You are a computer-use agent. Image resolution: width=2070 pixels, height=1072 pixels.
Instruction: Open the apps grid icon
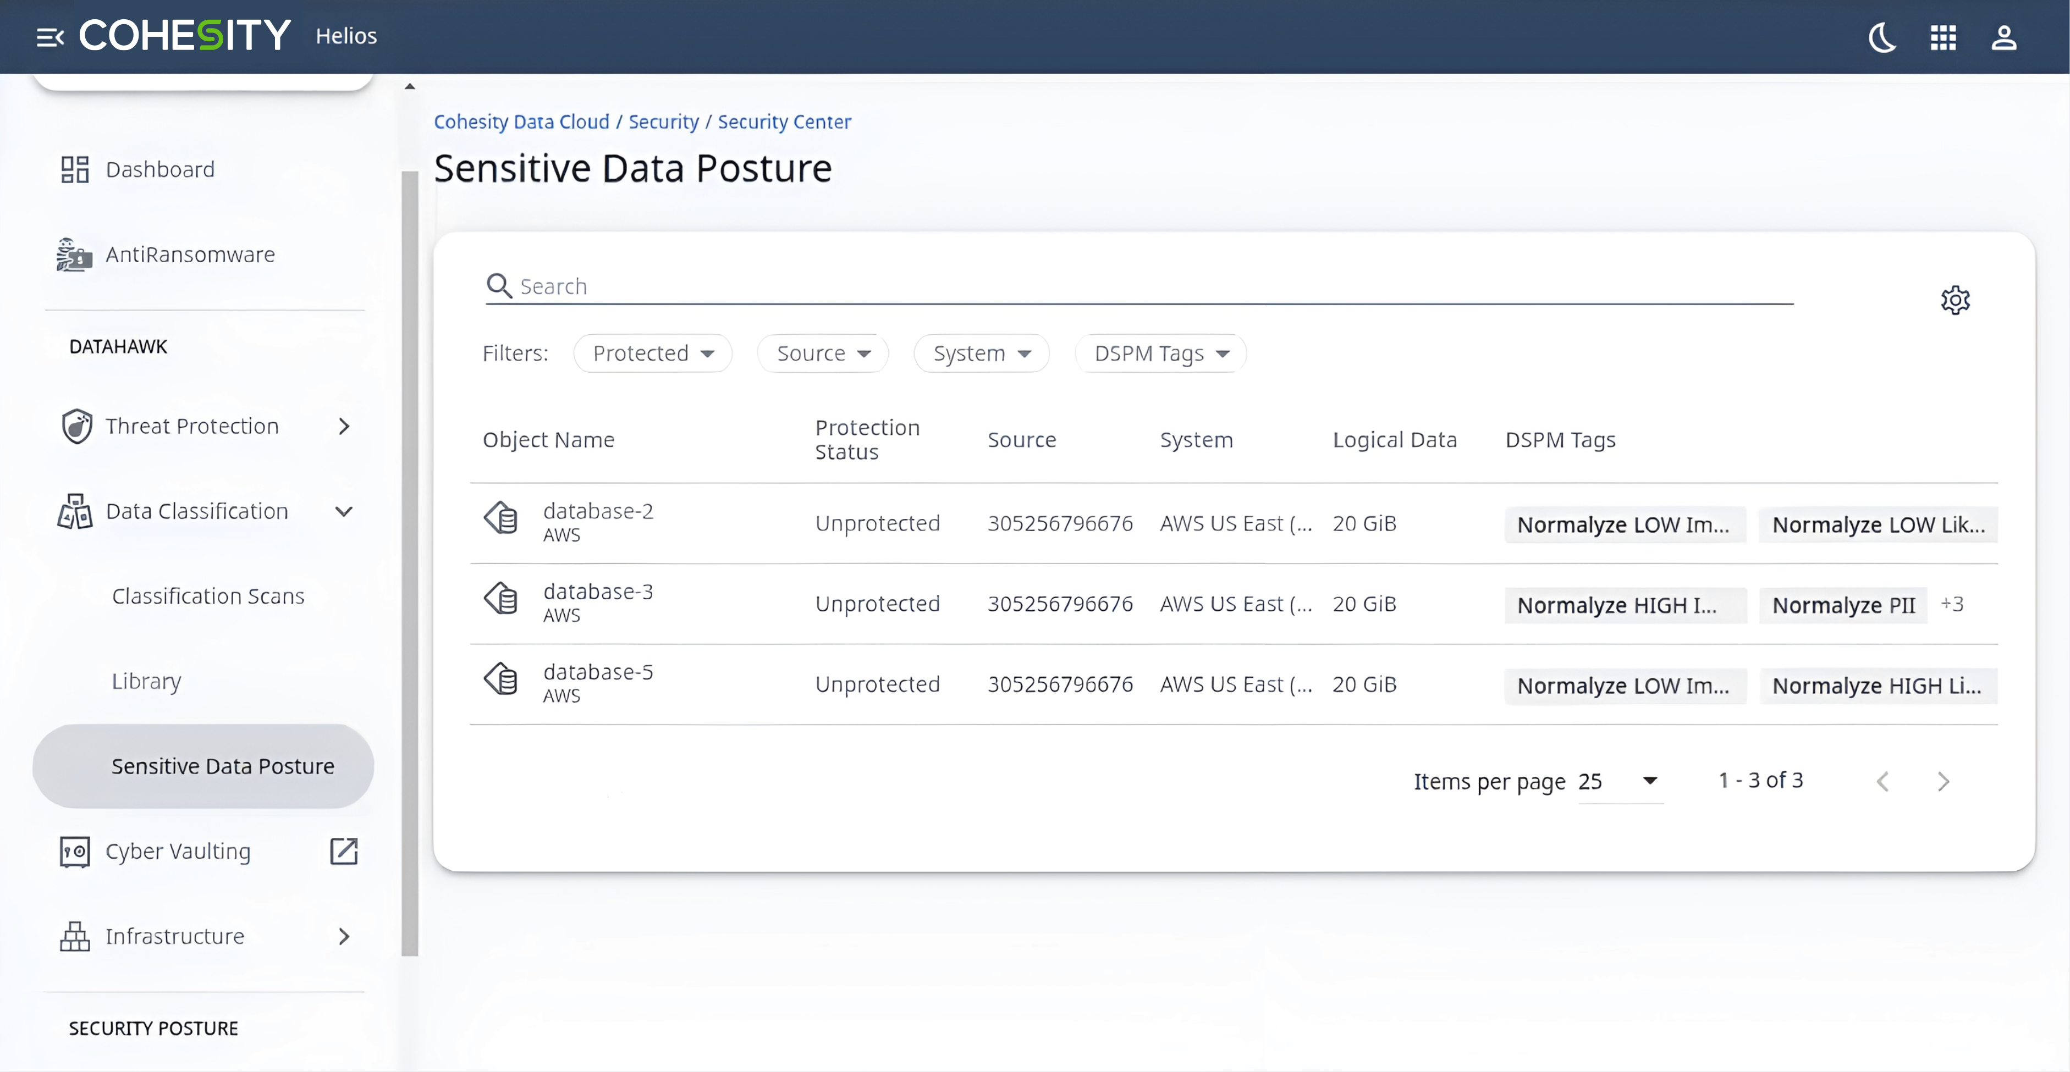1943,37
